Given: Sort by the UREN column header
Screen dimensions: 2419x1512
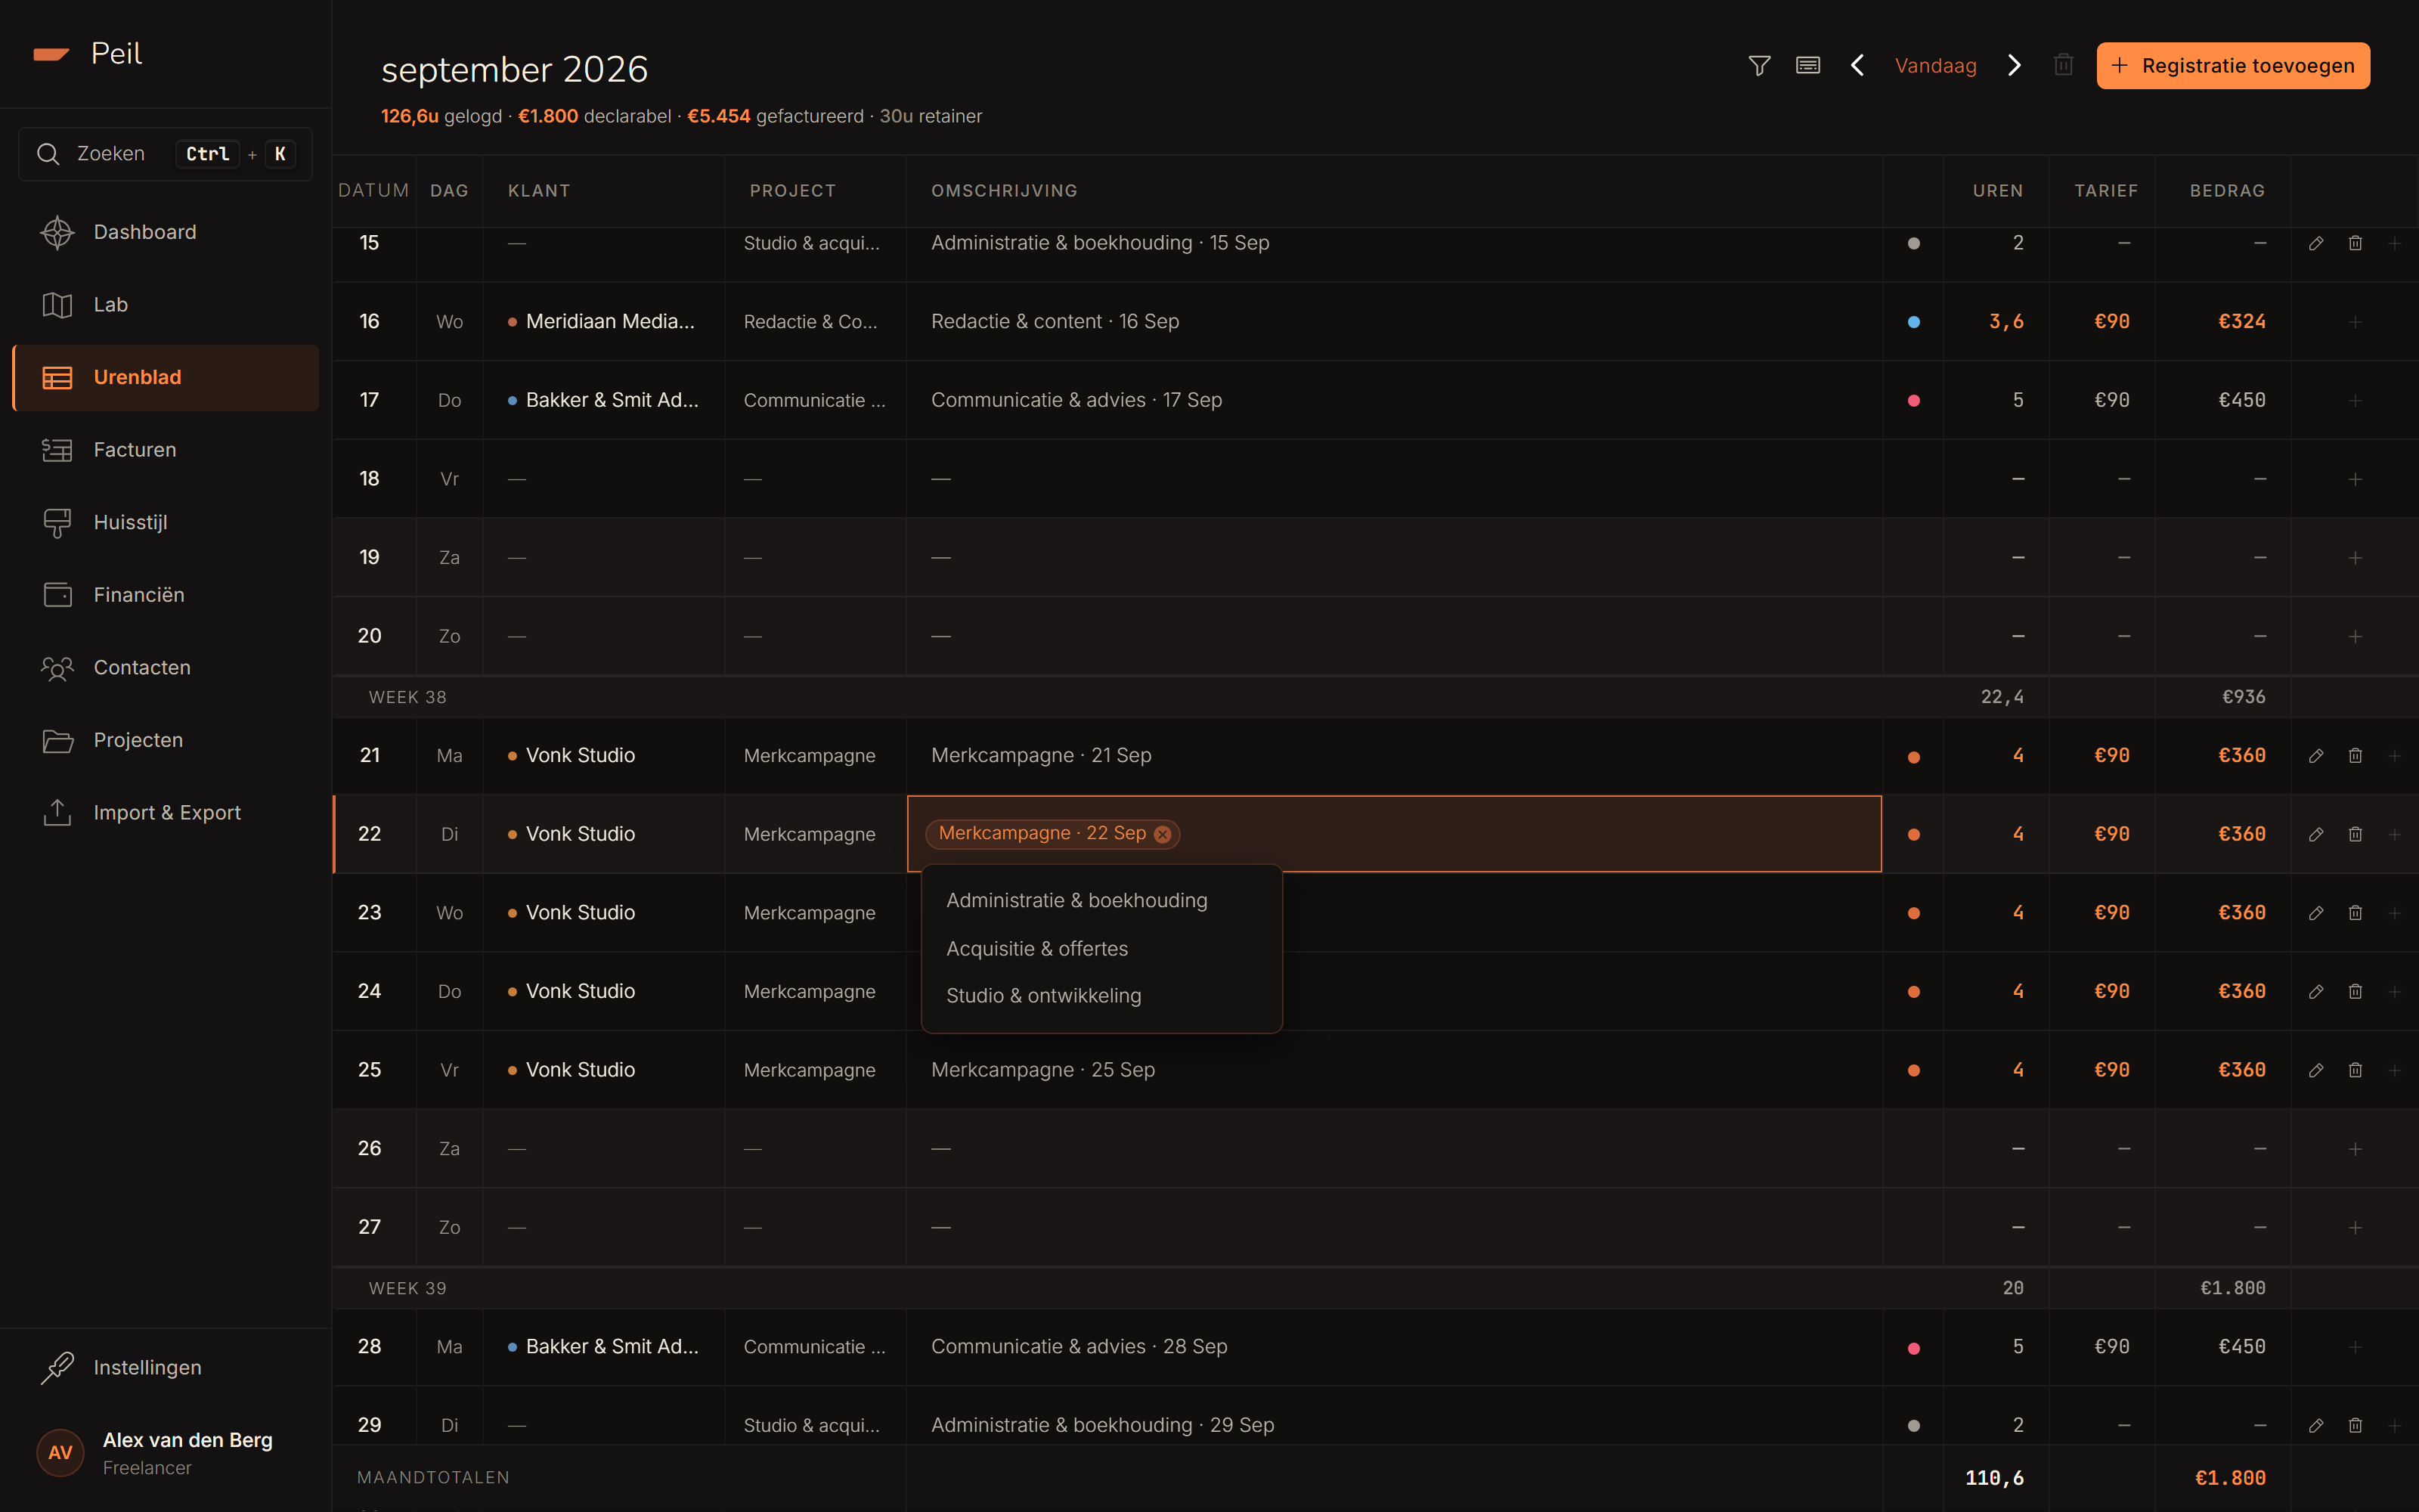Looking at the screenshot, I should tap(1997, 191).
